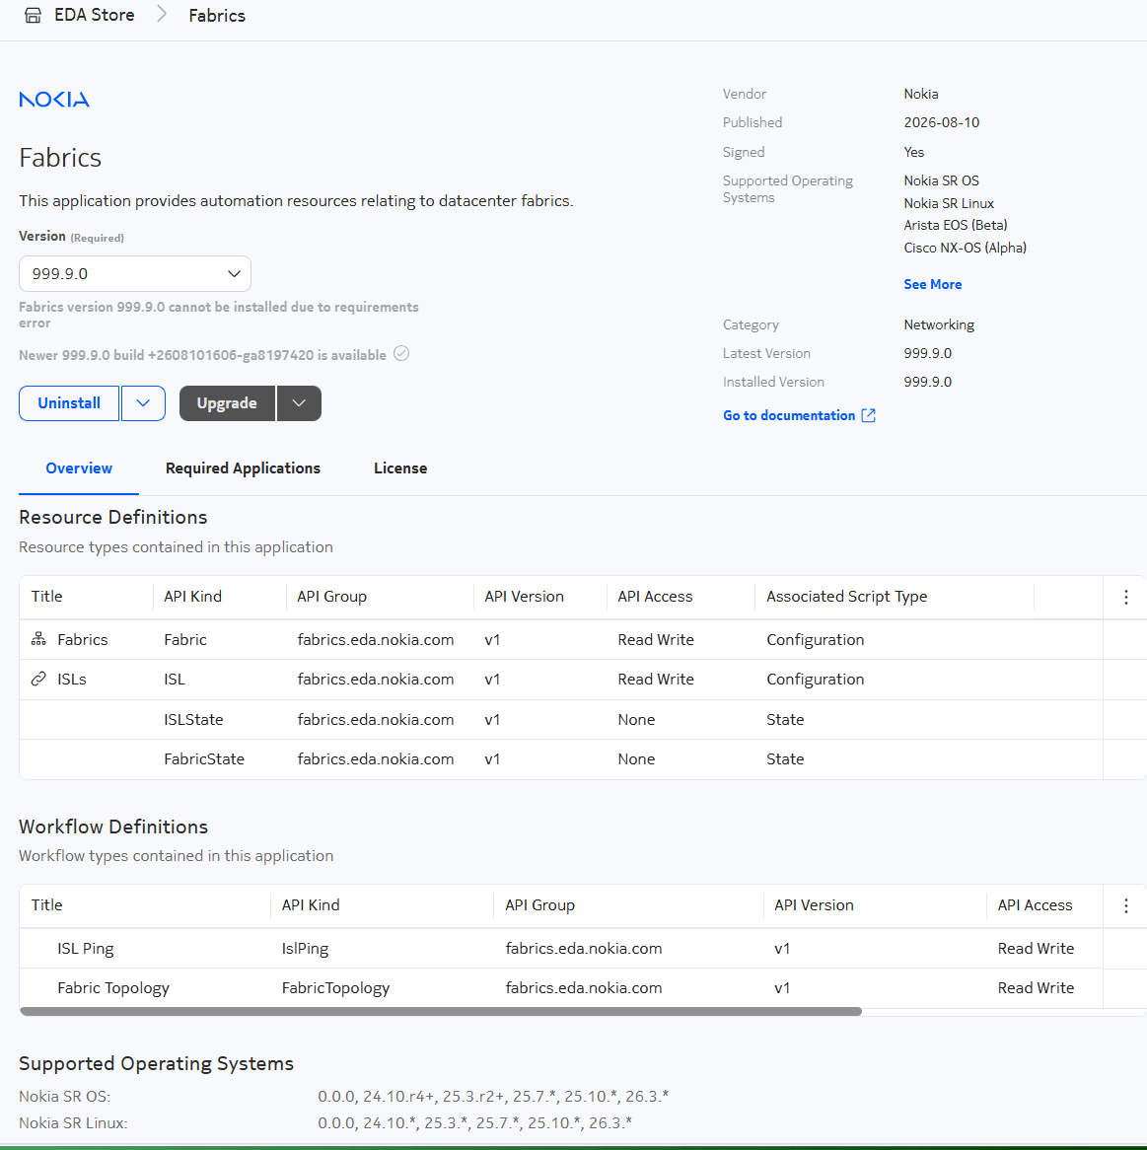Click the Upgrade button
The height and width of the screenshot is (1150, 1147).
228,403
